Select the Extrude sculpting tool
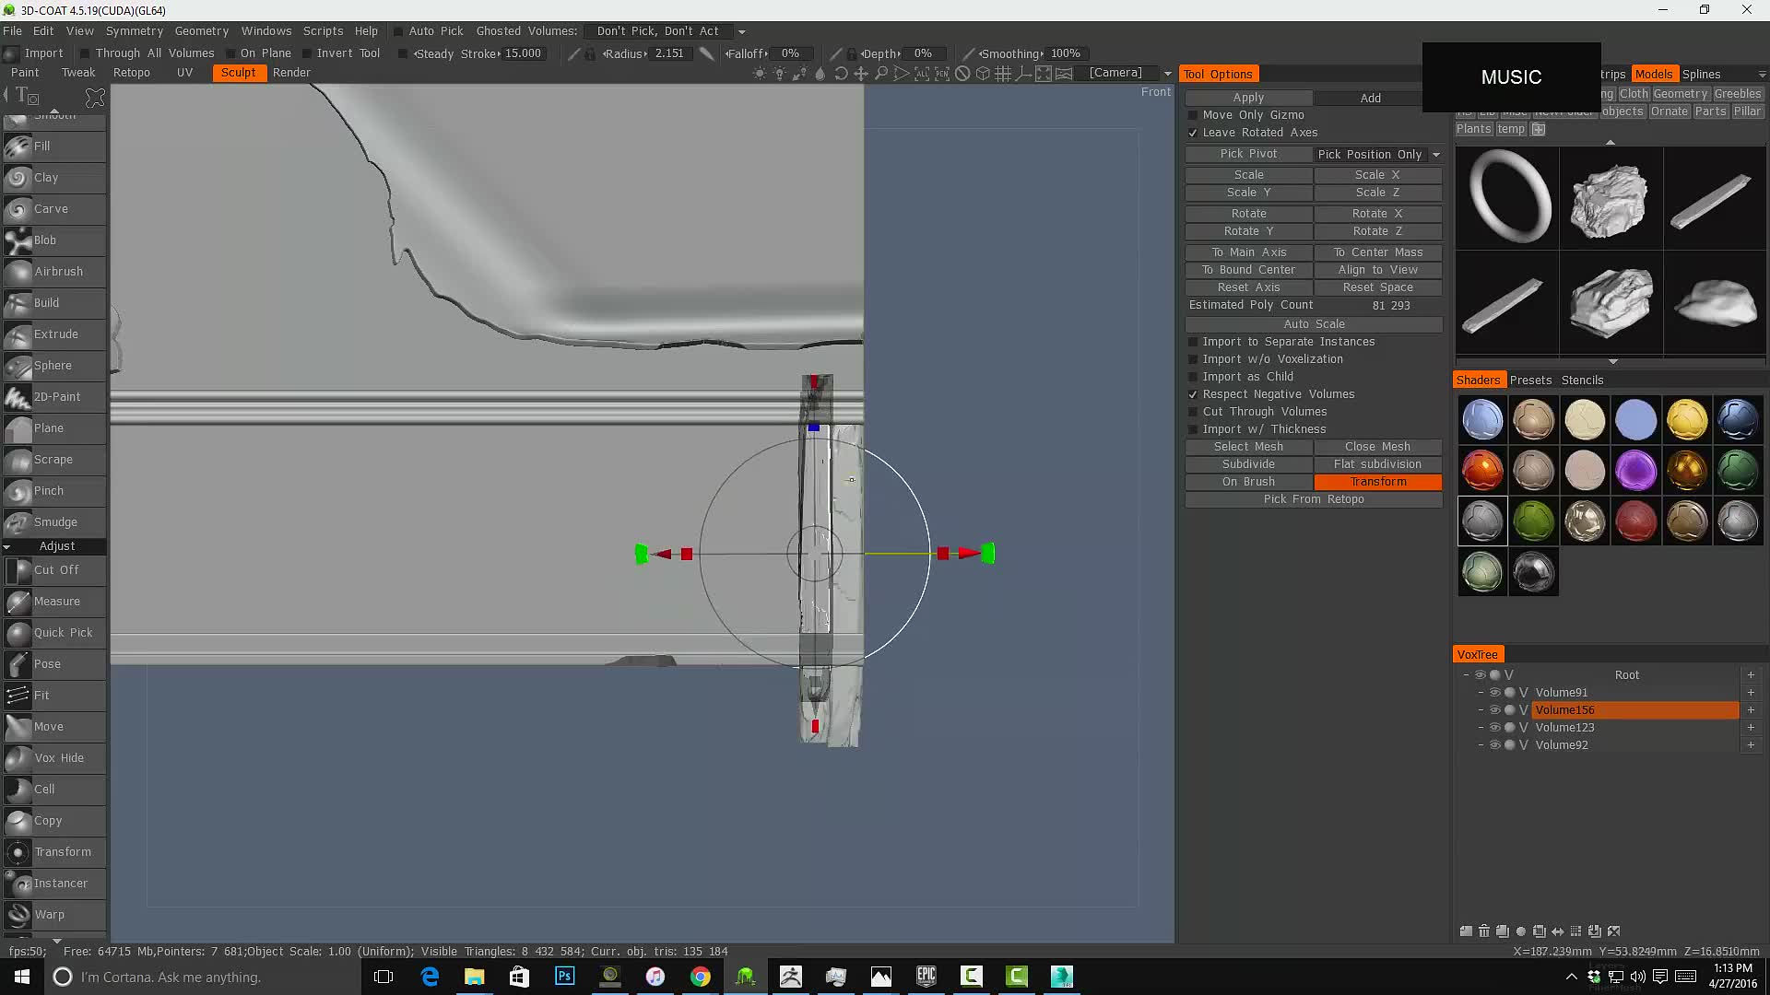 56,334
